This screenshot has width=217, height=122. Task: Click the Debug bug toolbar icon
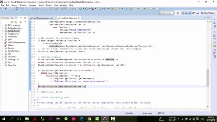tap(80, 9)
